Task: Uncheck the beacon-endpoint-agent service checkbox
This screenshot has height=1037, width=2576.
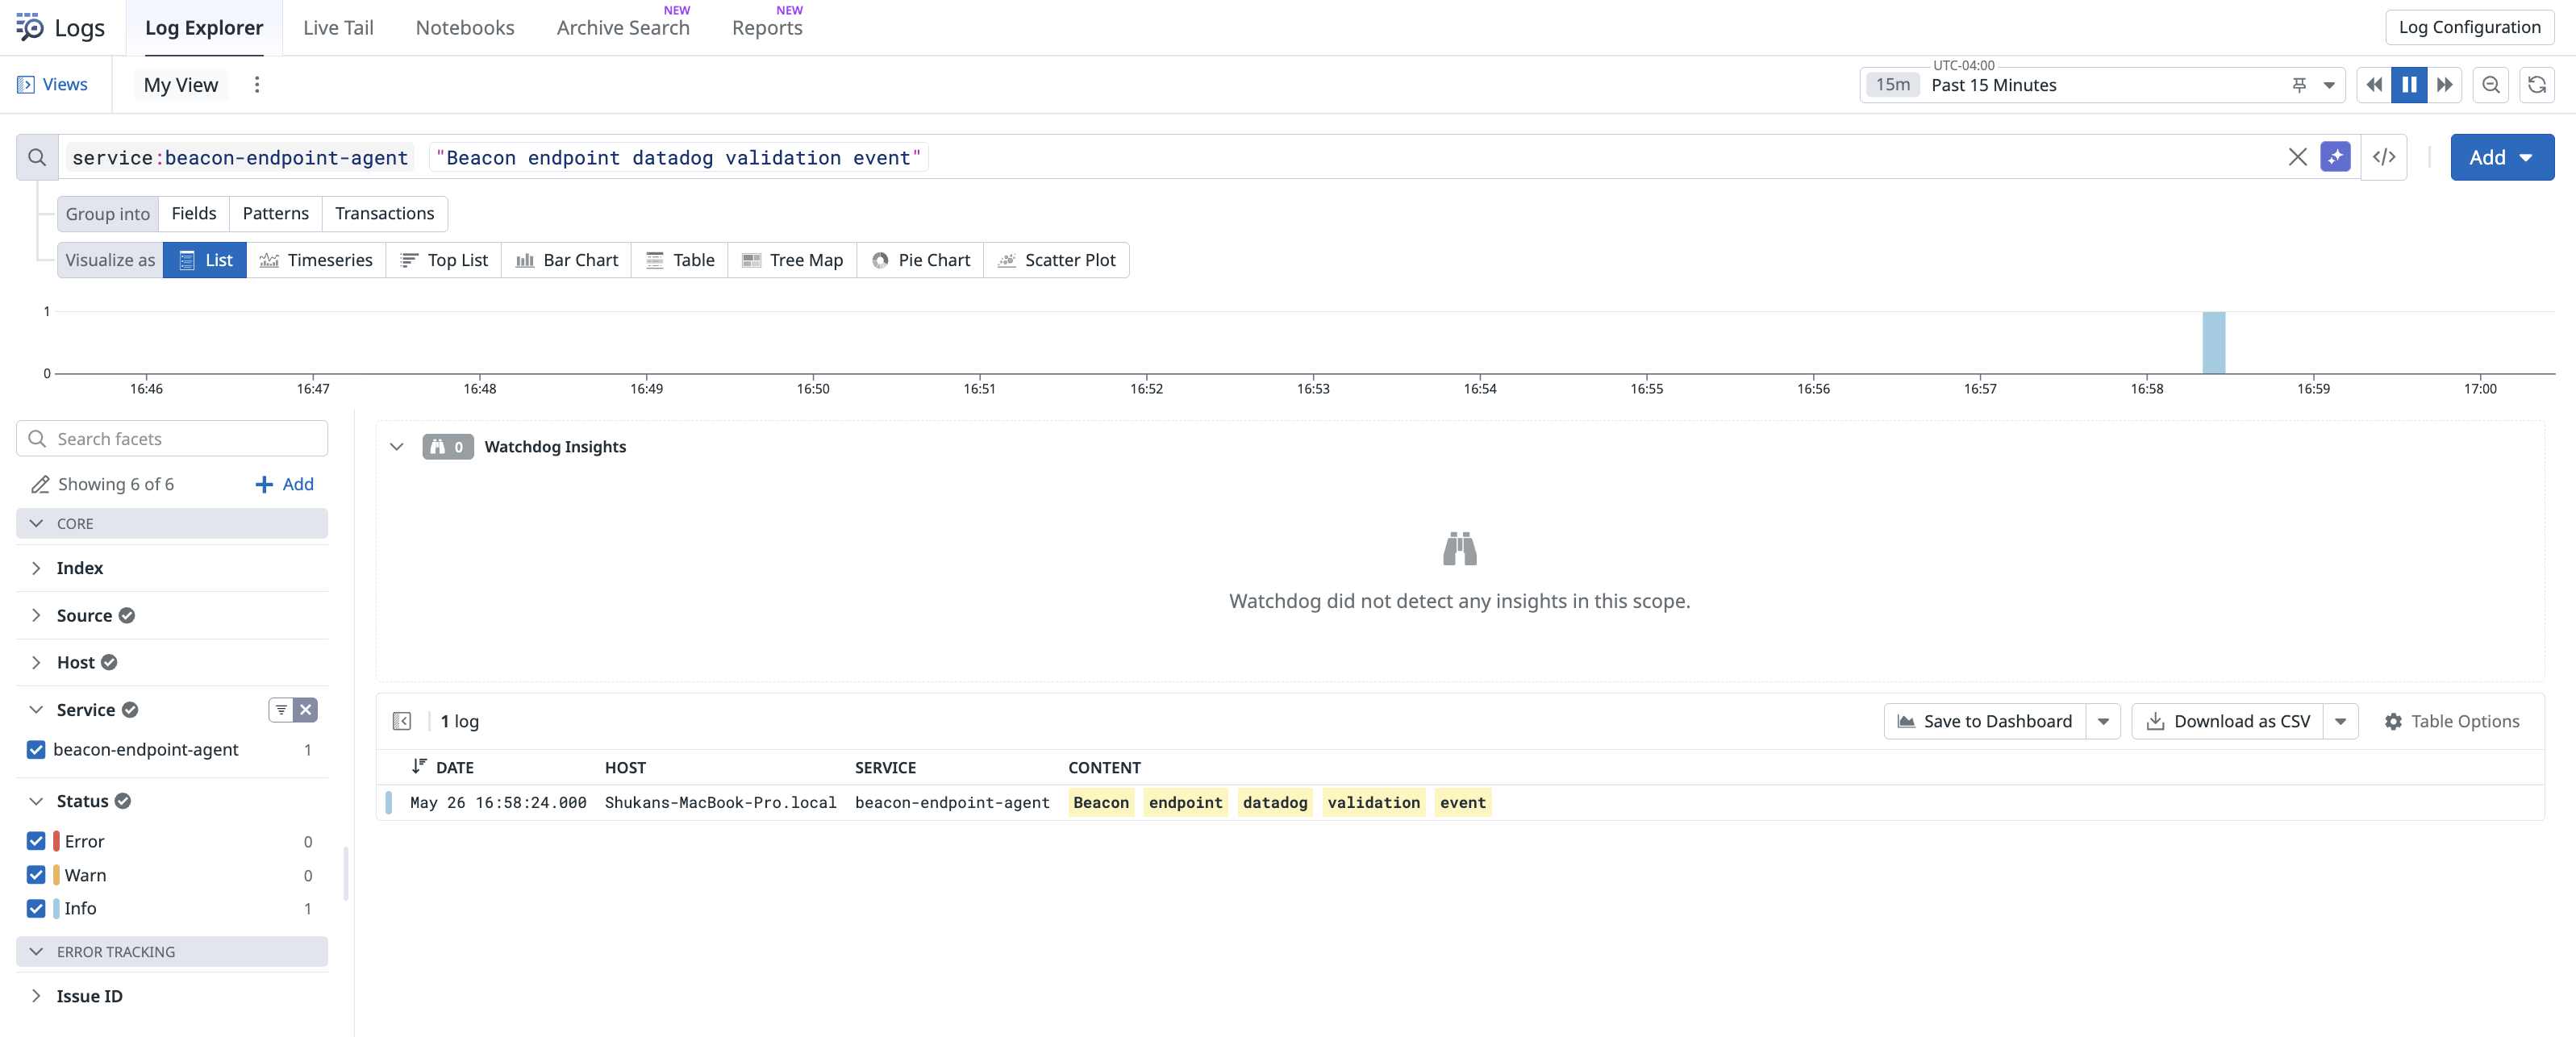Action: point(36,749)
